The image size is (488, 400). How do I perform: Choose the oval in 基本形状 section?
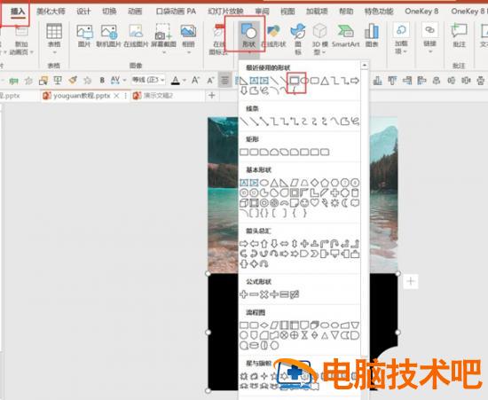(264, 183)
